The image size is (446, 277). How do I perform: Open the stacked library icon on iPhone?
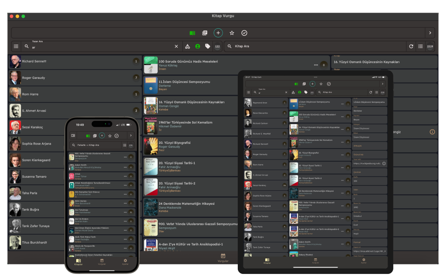95,136
